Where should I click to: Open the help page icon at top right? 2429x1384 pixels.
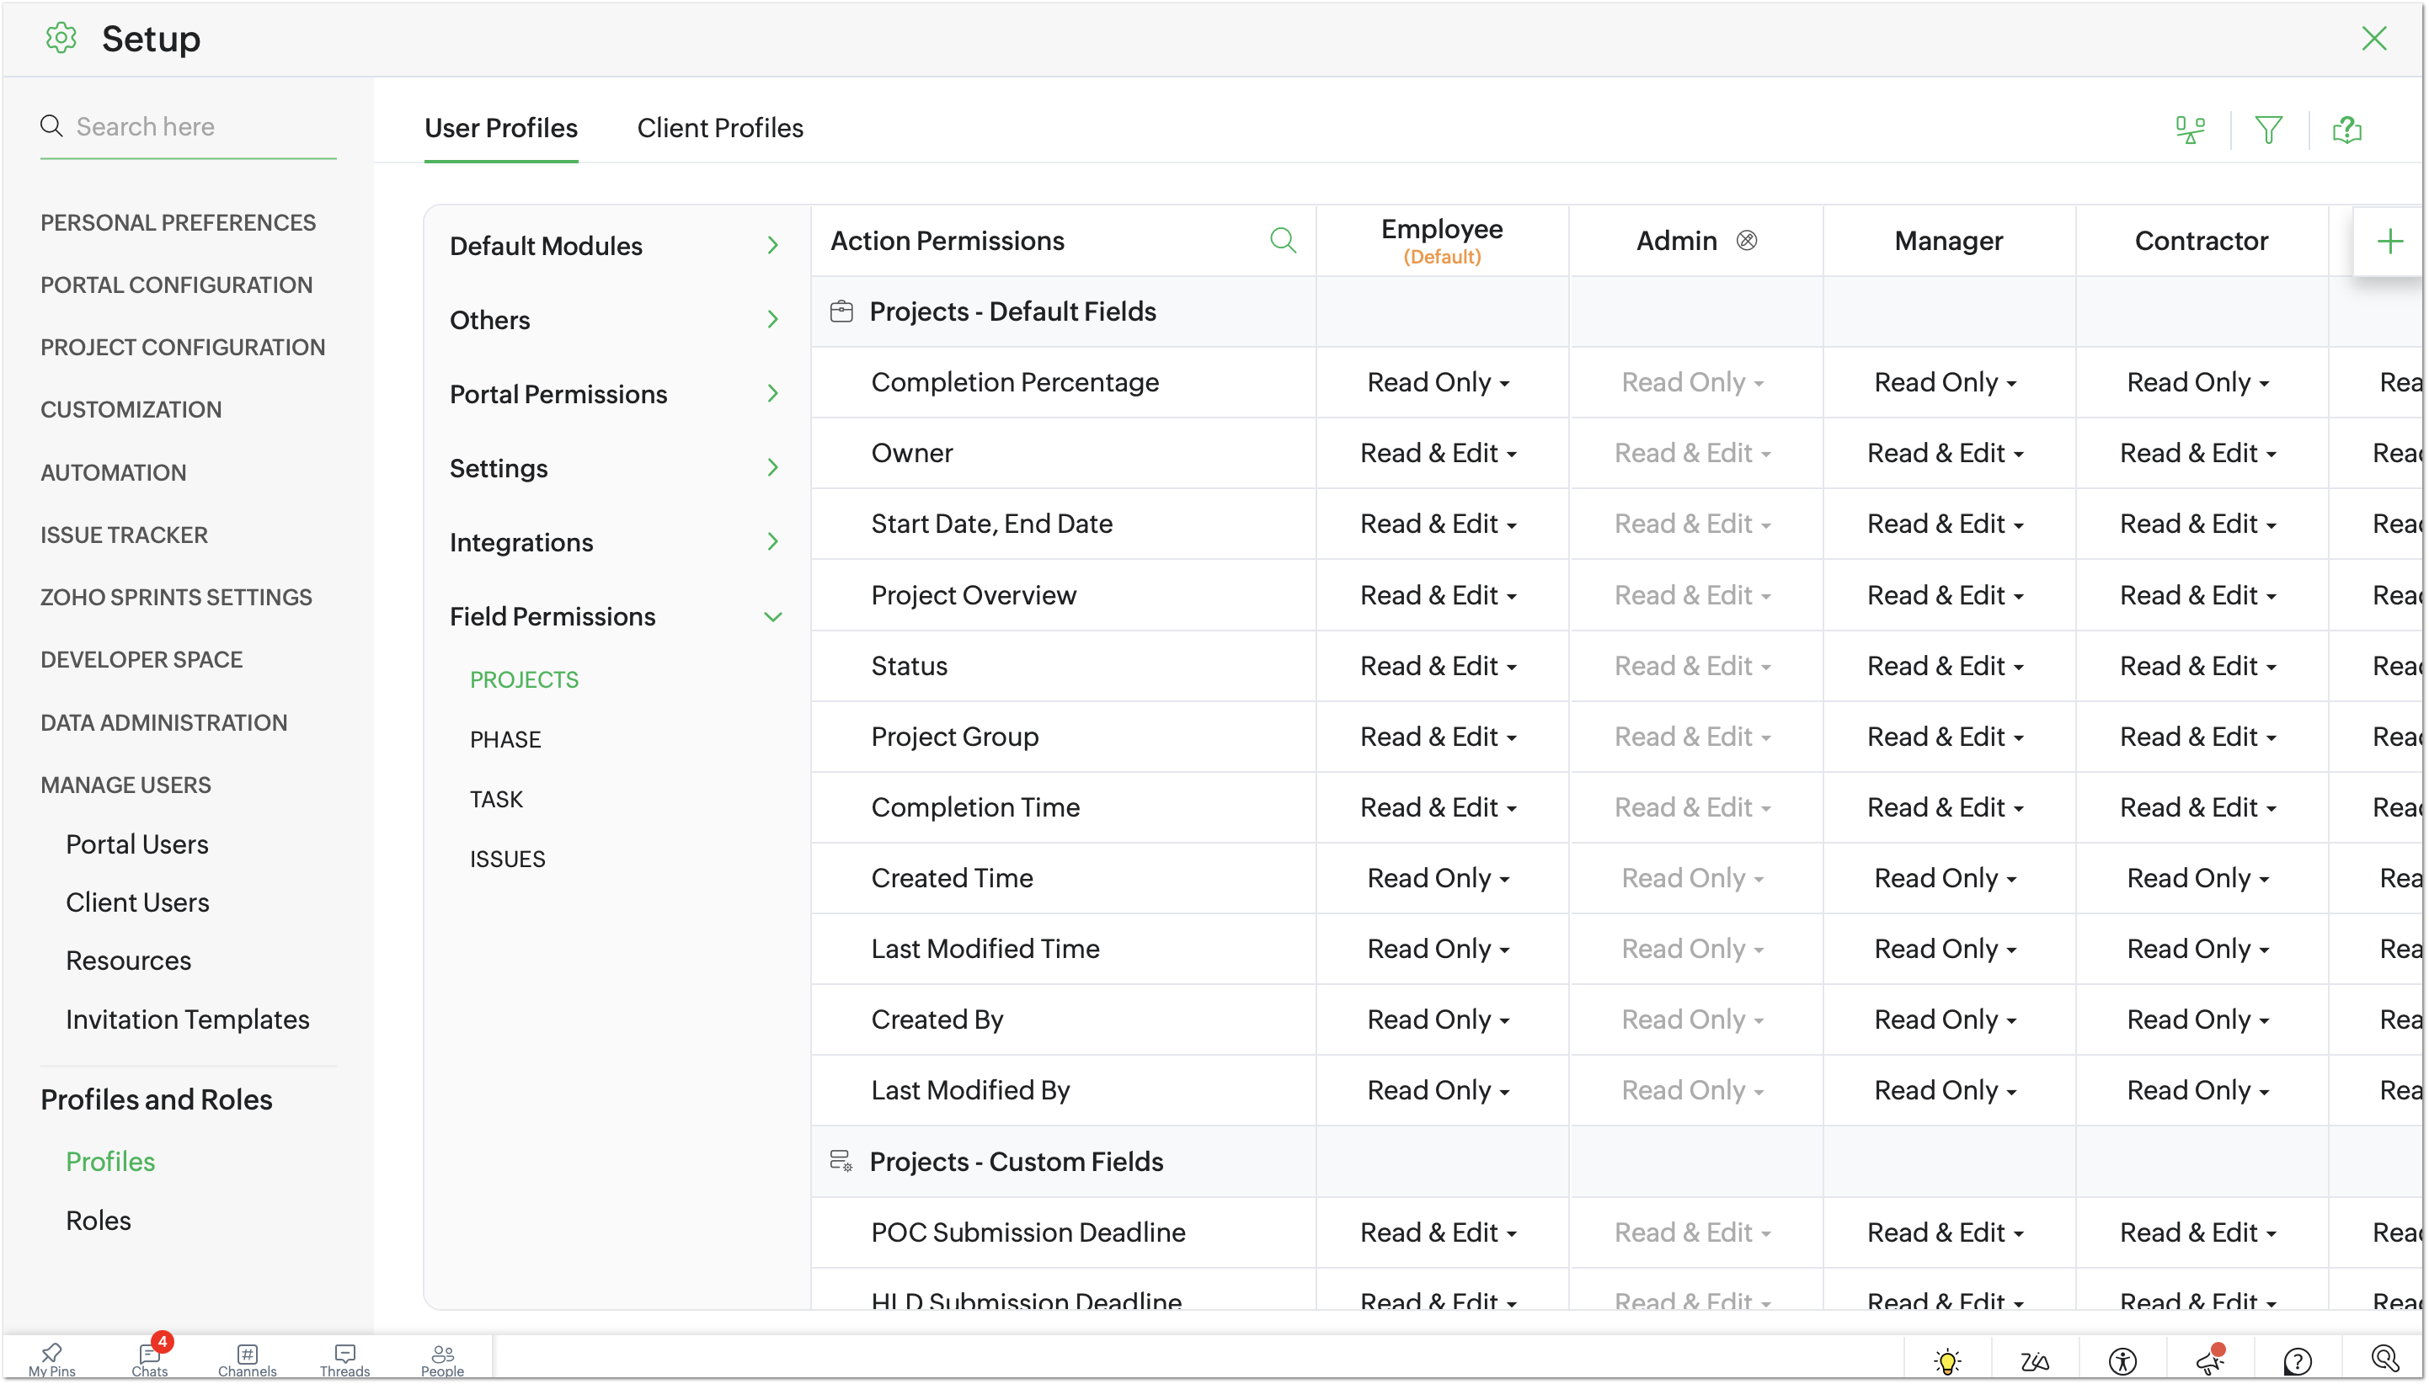tap(2346, 130)
